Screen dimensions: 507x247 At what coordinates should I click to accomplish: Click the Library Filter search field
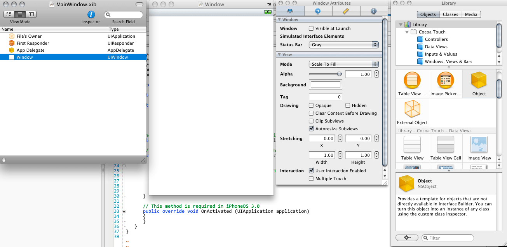pos(448,238)
